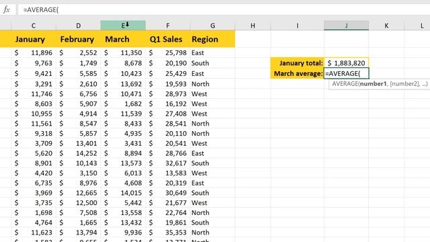Select February value 12,500
Image resolution: width=430 pixels, height=242 pixels.
[x=79, y=202]
